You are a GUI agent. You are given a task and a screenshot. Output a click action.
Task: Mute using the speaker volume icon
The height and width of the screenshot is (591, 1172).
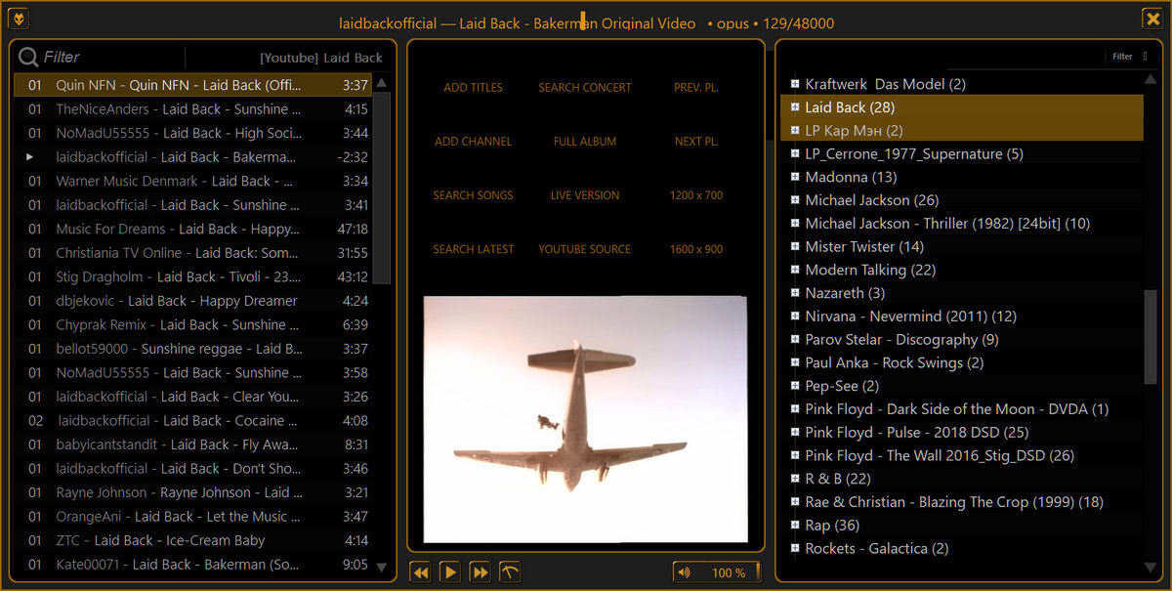pos(684,572)
